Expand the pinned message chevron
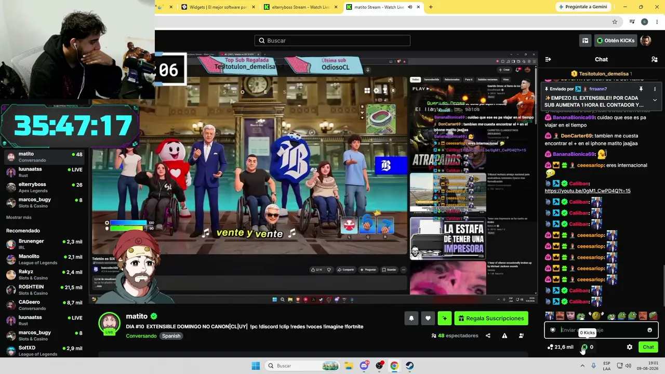 (x=655, y=100)
